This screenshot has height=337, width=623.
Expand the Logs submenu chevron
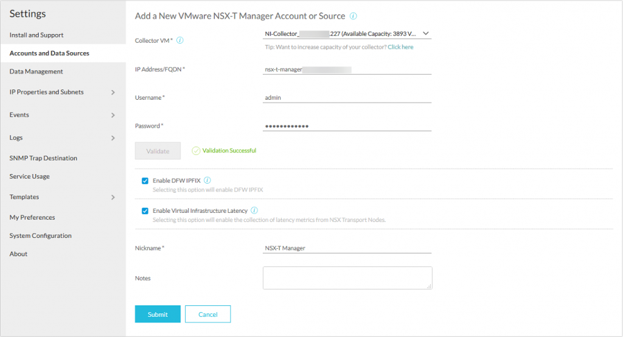113,138
